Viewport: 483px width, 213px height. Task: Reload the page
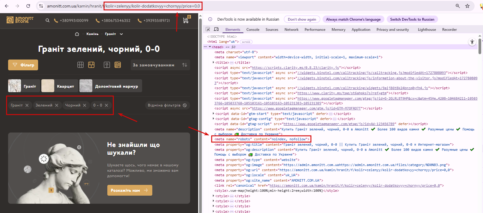tap(28, 6)
